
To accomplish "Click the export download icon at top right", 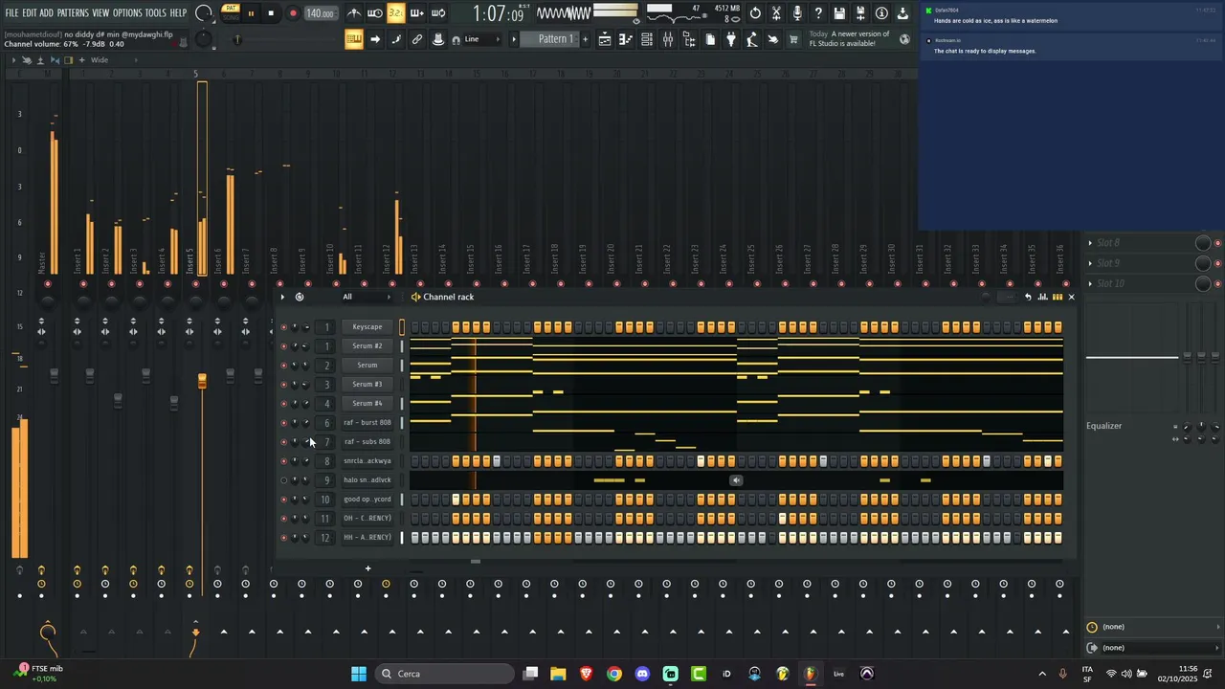I will pyautogui.click(x=902, y=13).
